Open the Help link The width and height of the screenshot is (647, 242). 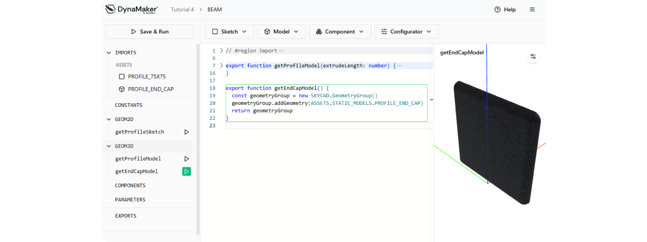(505, 10)
